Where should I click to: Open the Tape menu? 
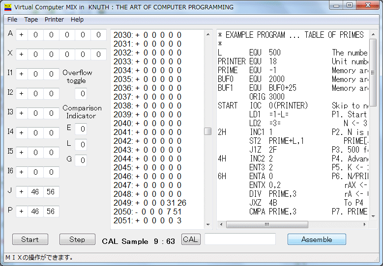31,20
